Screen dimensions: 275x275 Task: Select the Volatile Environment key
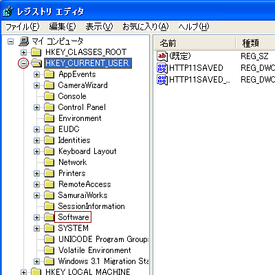pyautogui.click(x=94, y=250)
